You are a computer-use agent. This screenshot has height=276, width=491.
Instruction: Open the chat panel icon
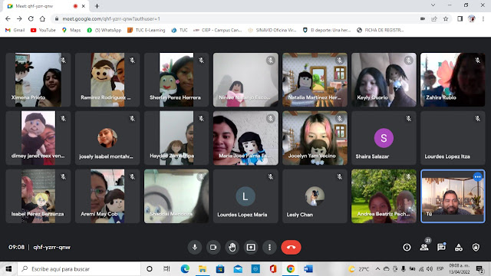click(x=442, y=247)
